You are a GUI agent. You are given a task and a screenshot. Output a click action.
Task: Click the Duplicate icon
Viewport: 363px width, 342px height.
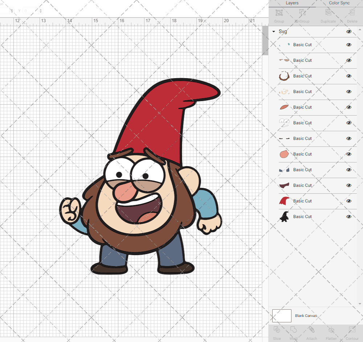[x=328, y=13]
